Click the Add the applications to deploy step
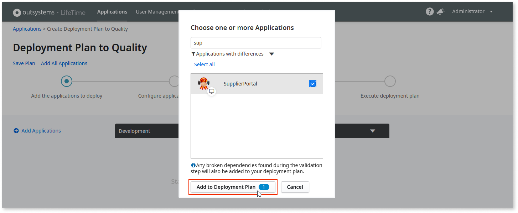This screenshot has width=518, height=213. (67, 81)
